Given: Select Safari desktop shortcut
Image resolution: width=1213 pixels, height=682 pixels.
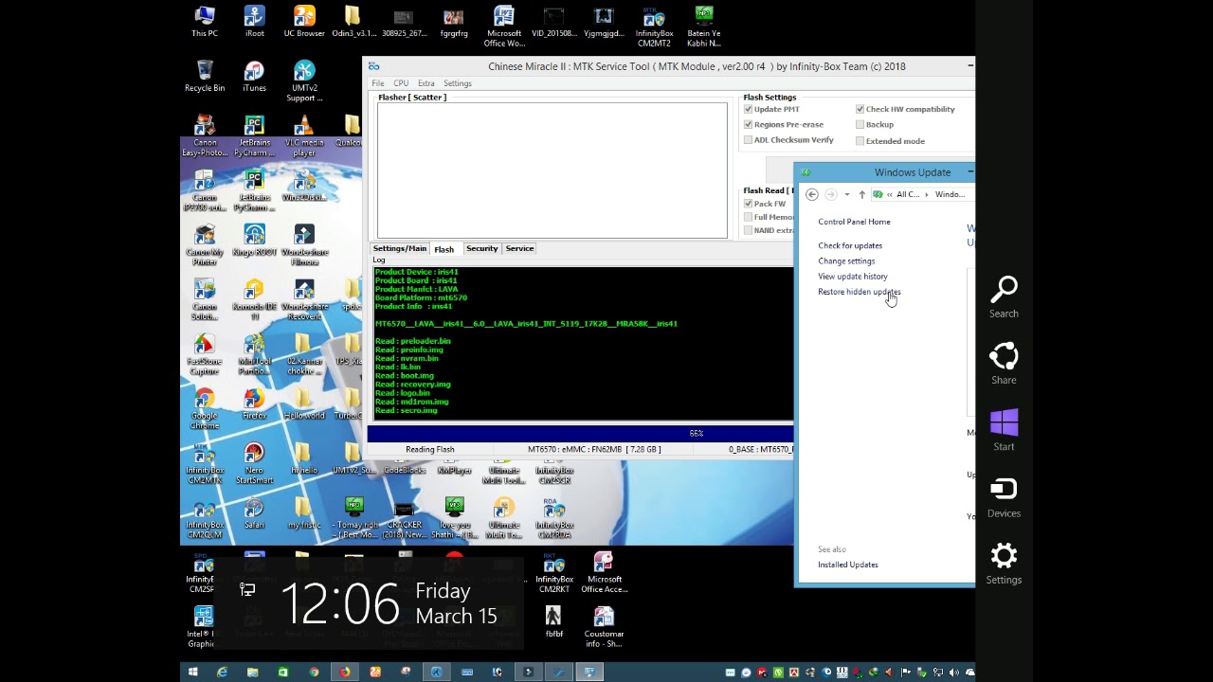Looking at the screenshot, I should coord(254,513).
